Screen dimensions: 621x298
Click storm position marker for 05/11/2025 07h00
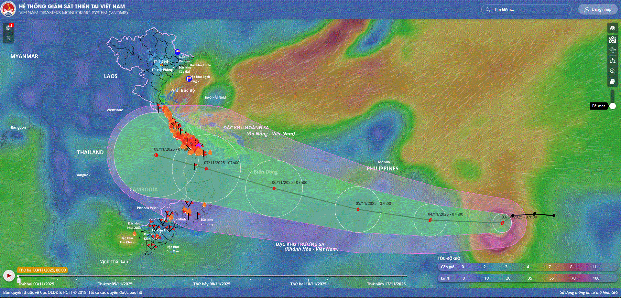[358, 209]
